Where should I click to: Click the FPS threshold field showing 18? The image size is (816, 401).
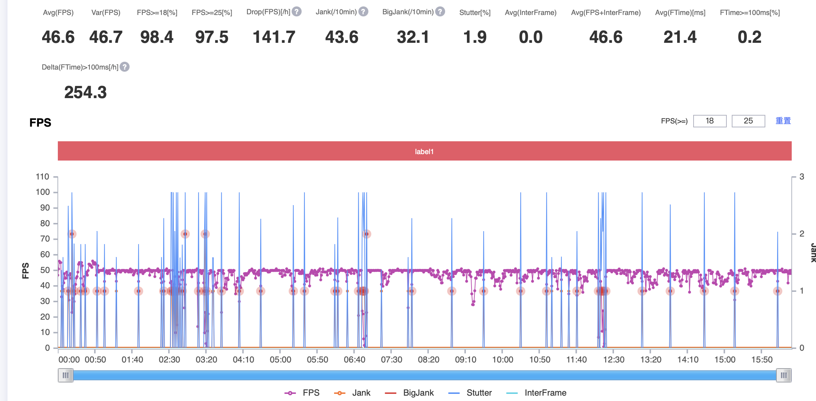(710, 121)
